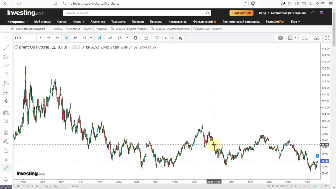Select the ruler measure tool

click(x=6, y=112)
